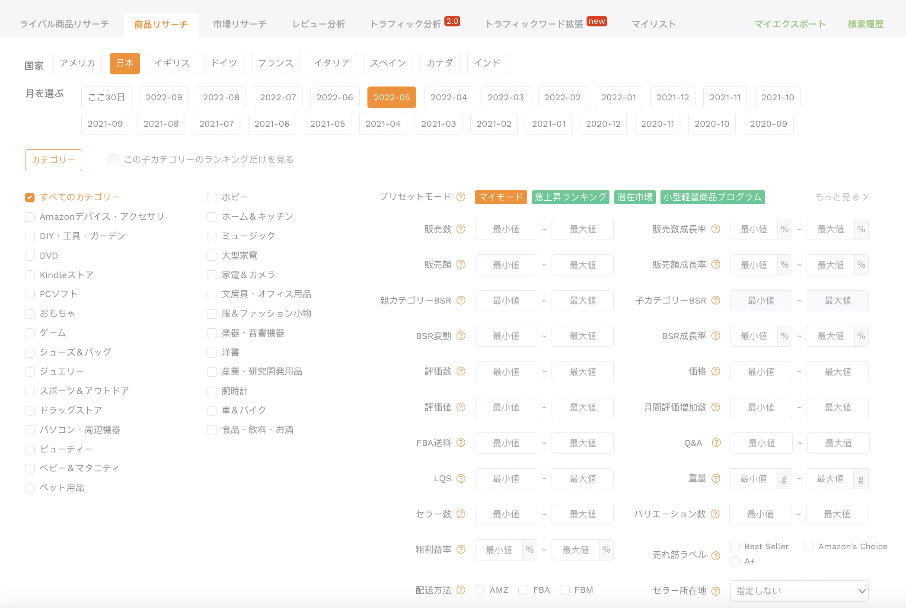
Task: Select AMZ shipping method checkbox
Action: coord(480,590)
